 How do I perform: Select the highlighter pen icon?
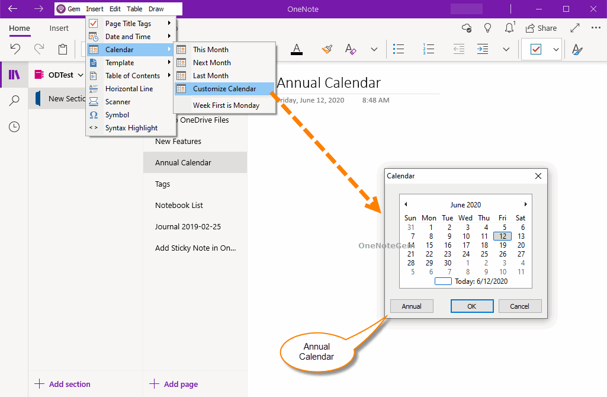pos(327,49)
